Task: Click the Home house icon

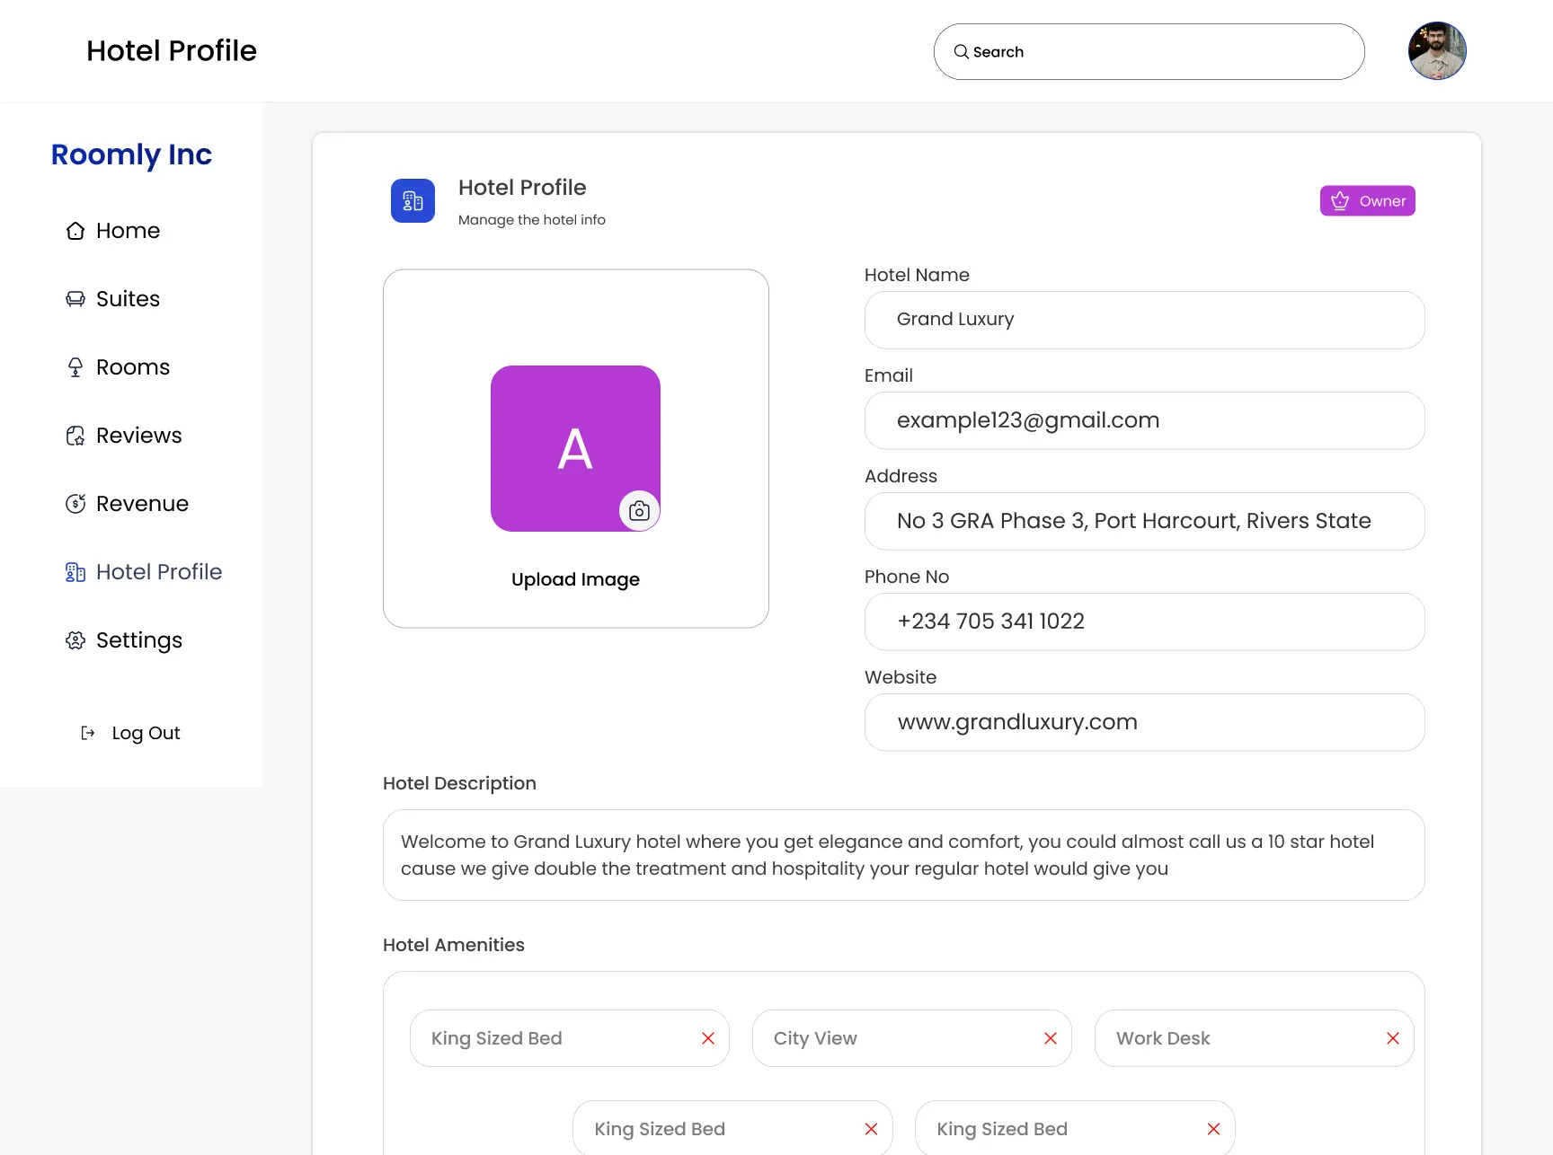Action: click(x=75, y=231)
